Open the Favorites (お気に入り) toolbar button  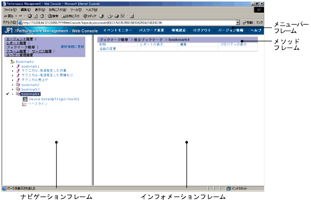click(71, 16)
